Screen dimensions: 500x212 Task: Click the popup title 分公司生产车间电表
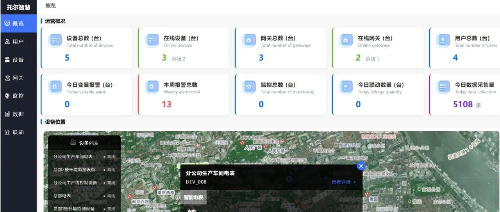(210, 173)
